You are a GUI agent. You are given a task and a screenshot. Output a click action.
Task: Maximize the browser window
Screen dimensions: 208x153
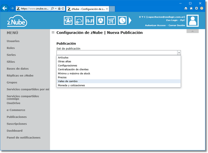point(190,3)
